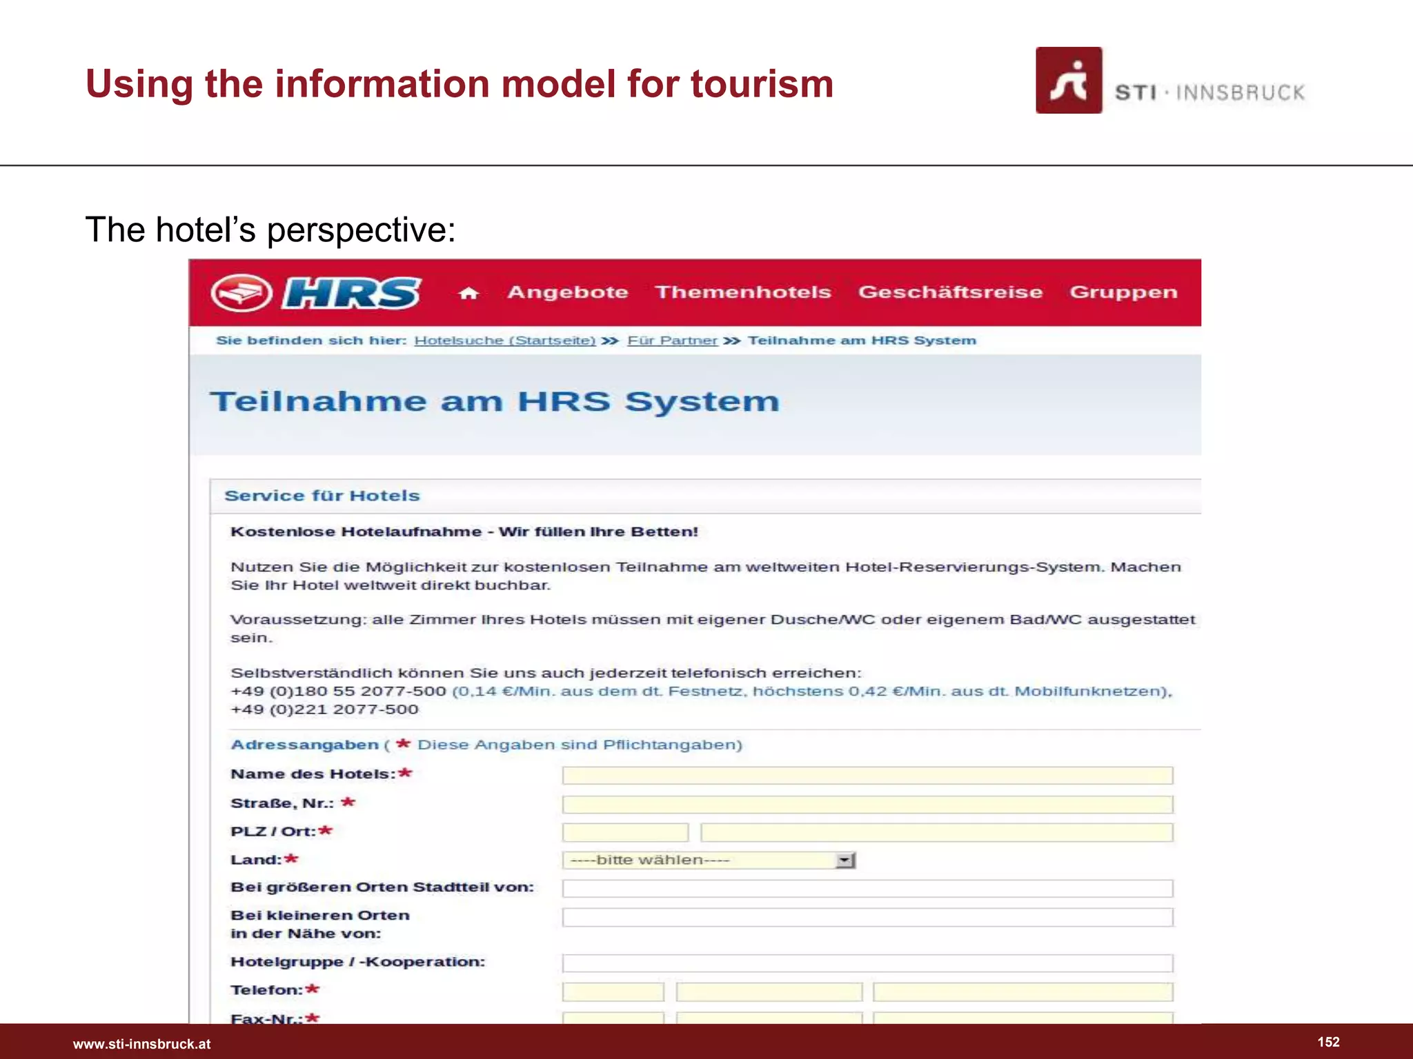Viewport: 1413px width, 1059px height.
Task: Click the Straße, Nr. input field
Action: click(x=867, y=805)
